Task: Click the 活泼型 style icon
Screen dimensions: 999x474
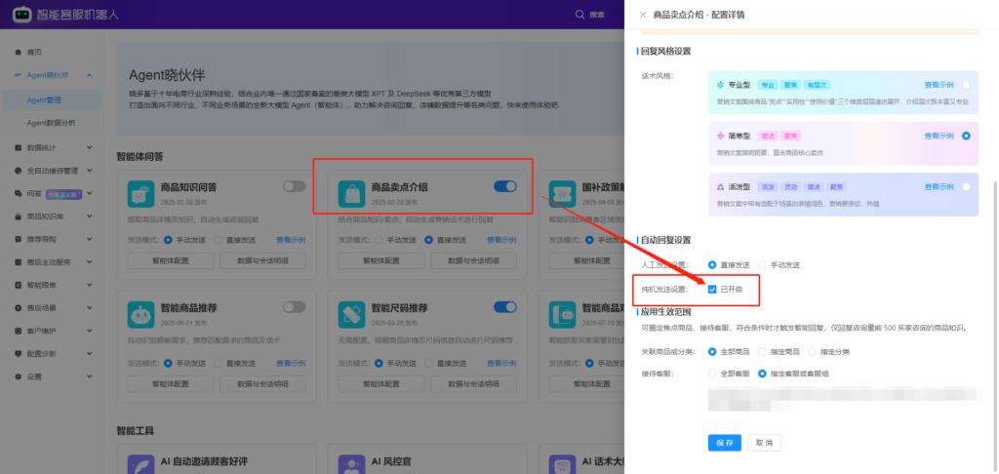Action: click(721, 187)
